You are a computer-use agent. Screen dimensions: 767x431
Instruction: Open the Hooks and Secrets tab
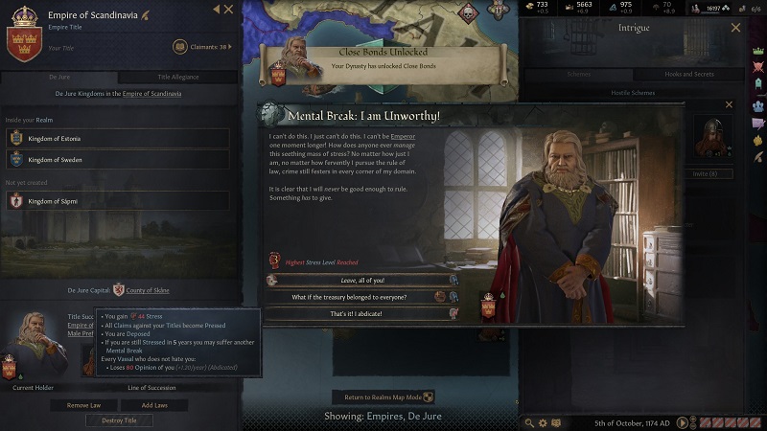tap(688, 75)
